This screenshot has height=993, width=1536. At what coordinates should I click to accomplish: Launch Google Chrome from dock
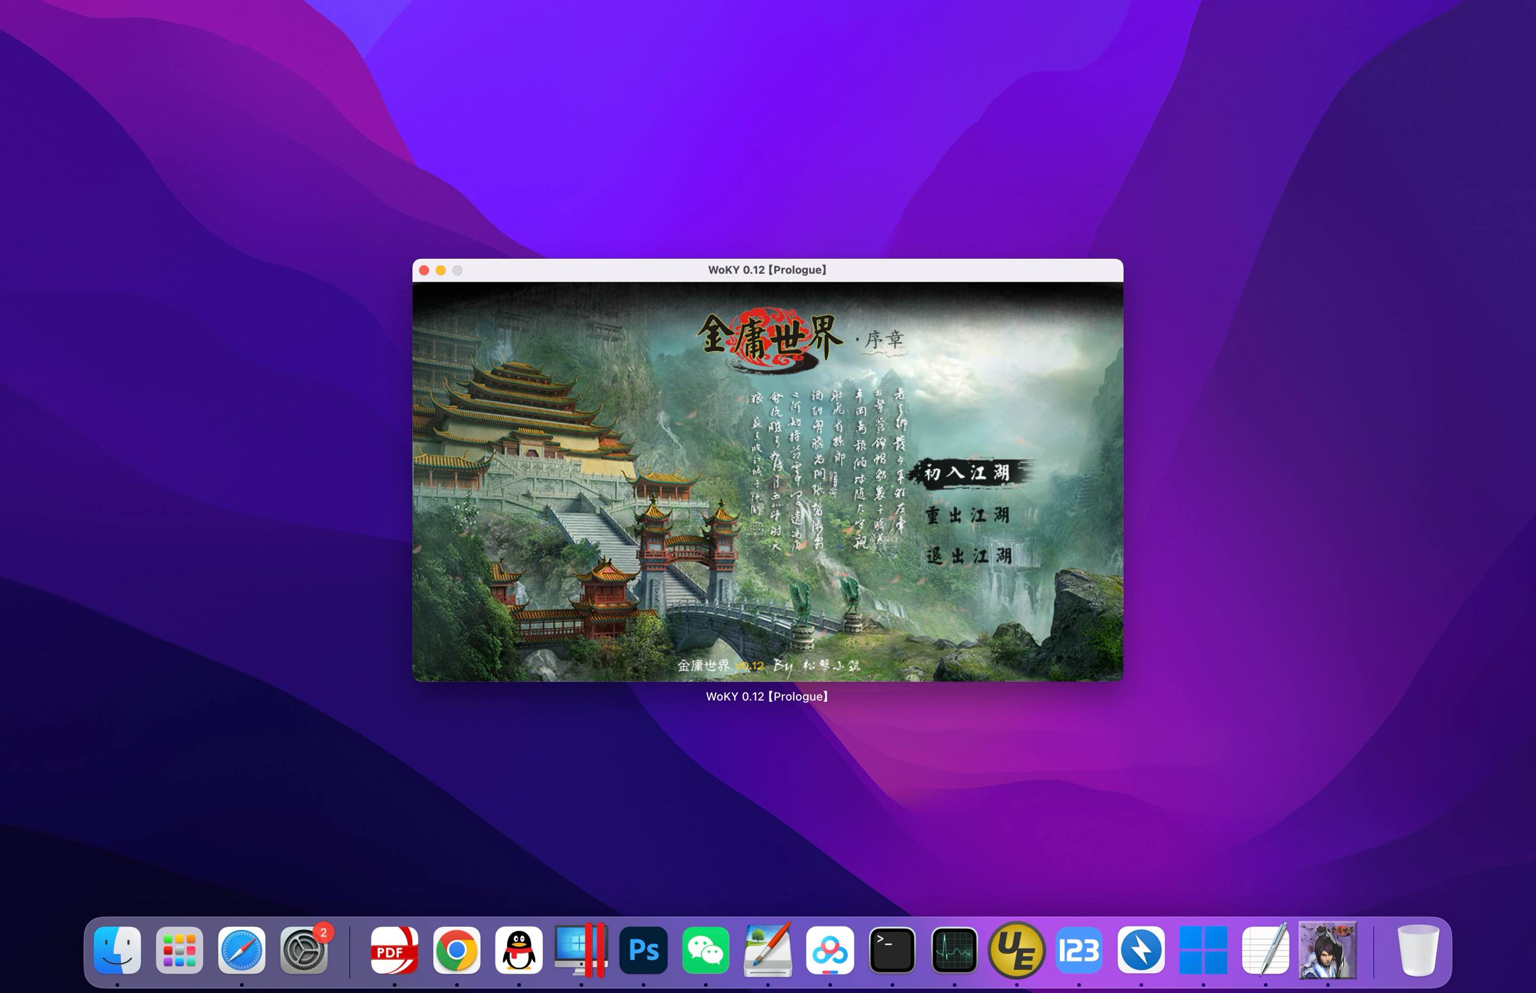[x=457, y=950]
